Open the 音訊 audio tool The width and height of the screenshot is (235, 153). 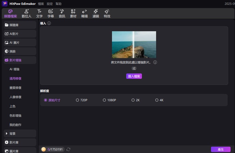click(62, 13)
